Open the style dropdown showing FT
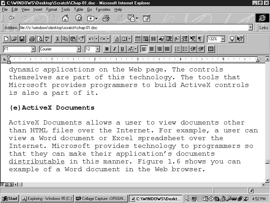This screenshot has height=203, width=270. [33, 49]
